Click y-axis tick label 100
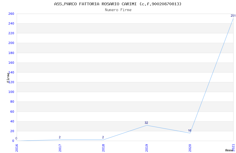 click(x=11, y=92)
